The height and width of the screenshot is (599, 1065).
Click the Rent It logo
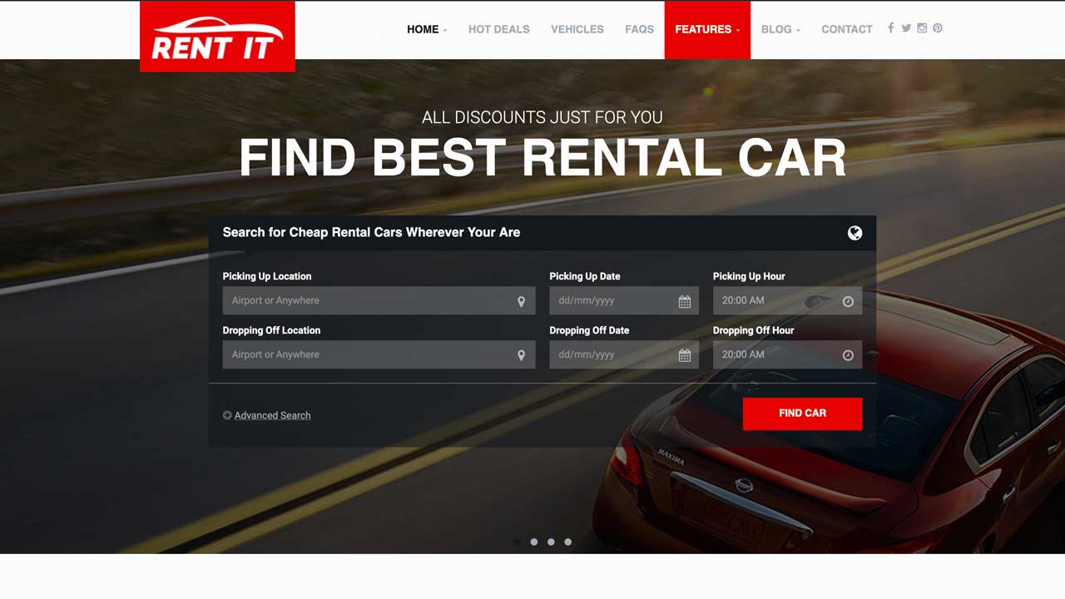tap(217, 37)
